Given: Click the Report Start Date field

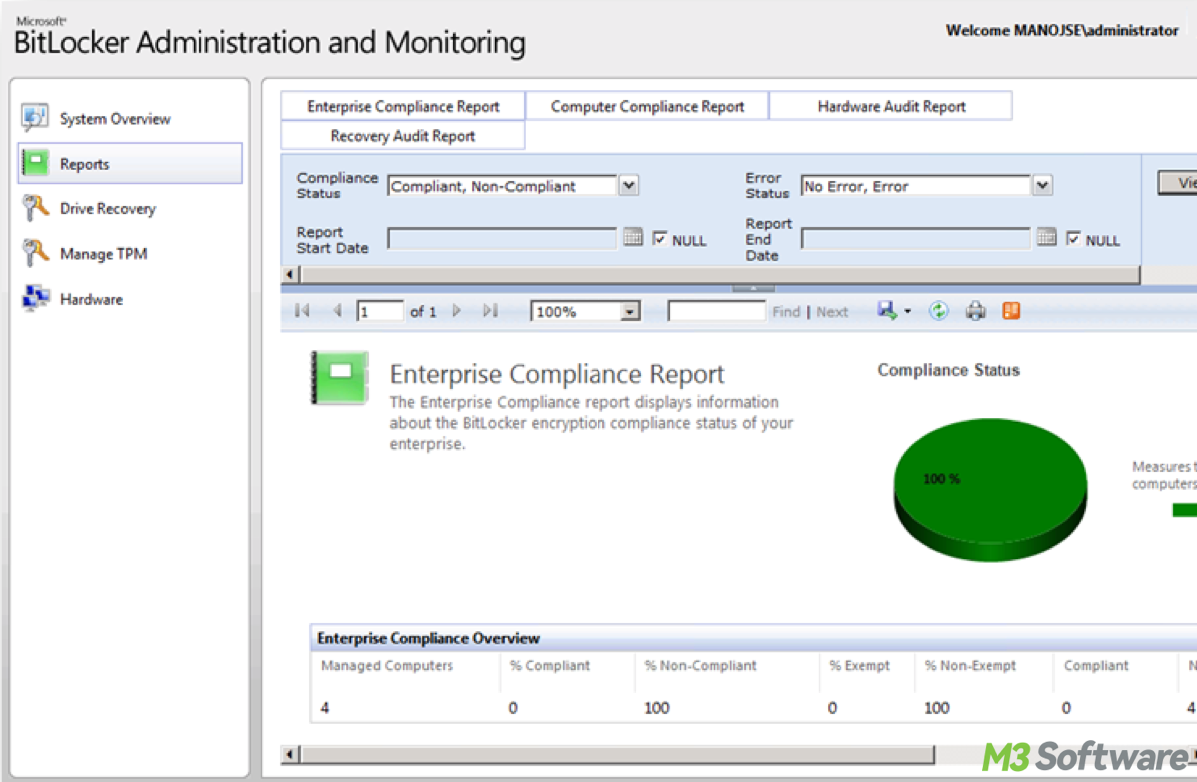Looking at the screenshot, I should tap(502, 239).
